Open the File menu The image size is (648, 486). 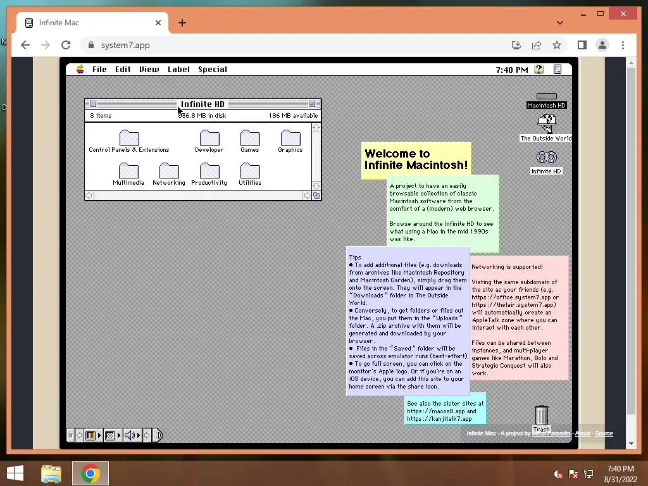click(x=99, y=70)
